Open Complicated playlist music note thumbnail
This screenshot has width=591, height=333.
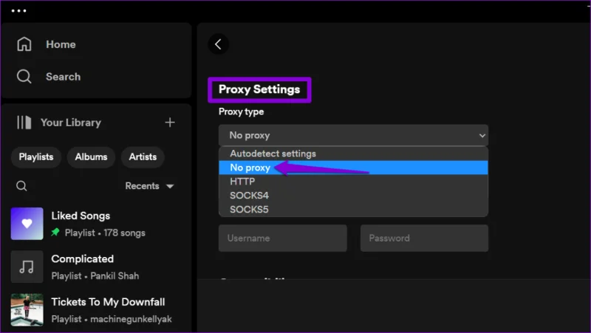click(27, 267)
